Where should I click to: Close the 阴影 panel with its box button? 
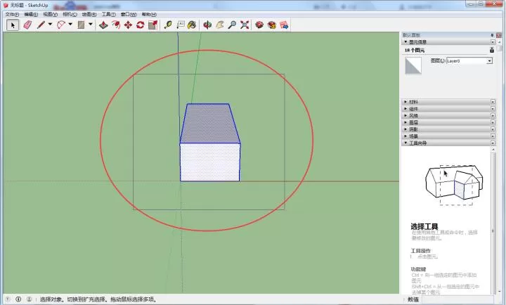click(x=493, y=129)
